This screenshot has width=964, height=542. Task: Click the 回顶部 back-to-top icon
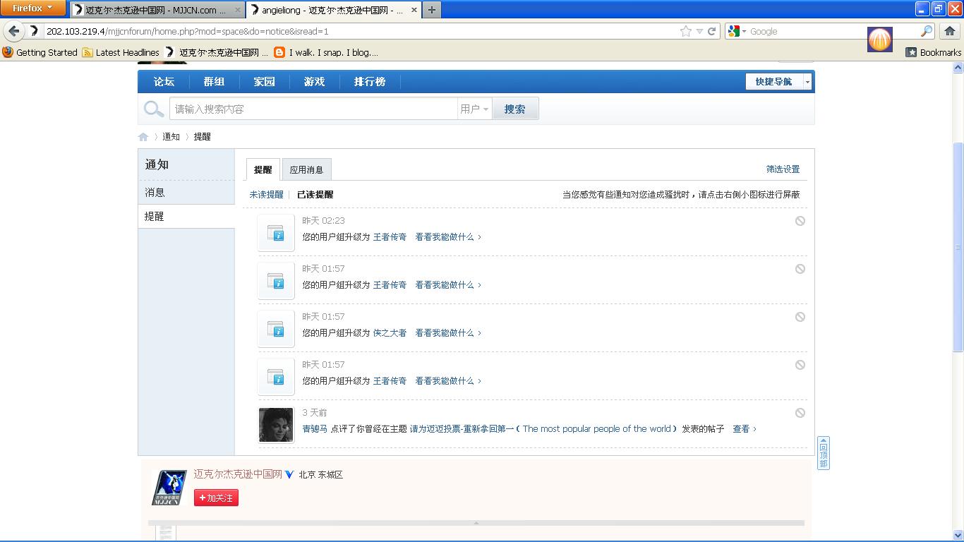tap(823, 452)
